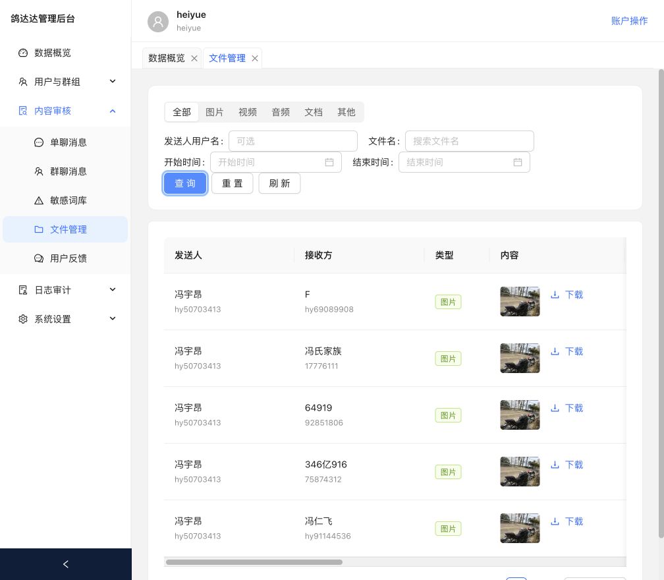The image size is (664, 580).
Task: Focus the 文件名 search field
Action: (x=469, y=141)
